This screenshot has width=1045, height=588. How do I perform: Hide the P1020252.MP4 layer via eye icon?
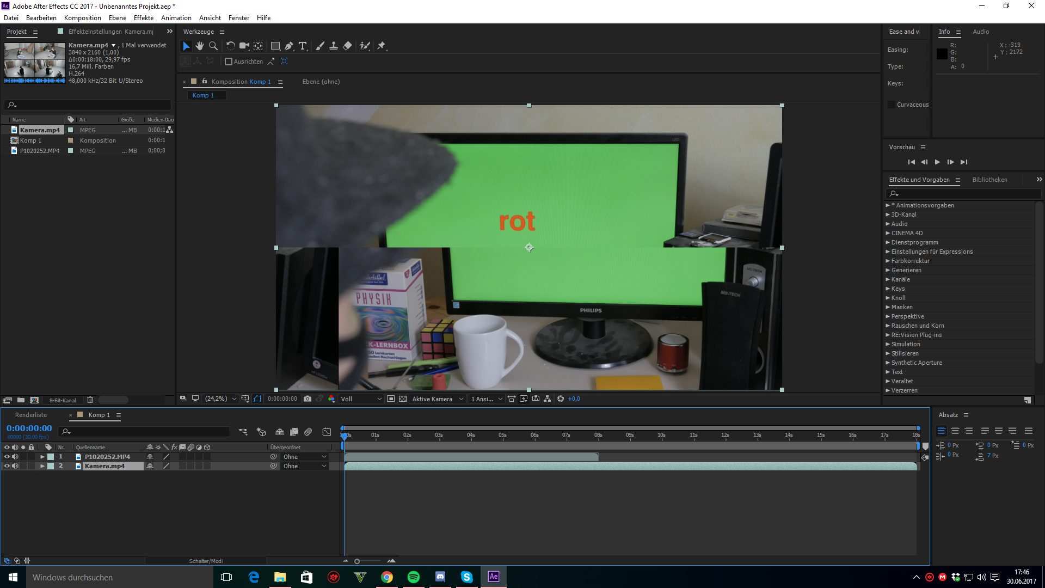click(x=7, y=457)
